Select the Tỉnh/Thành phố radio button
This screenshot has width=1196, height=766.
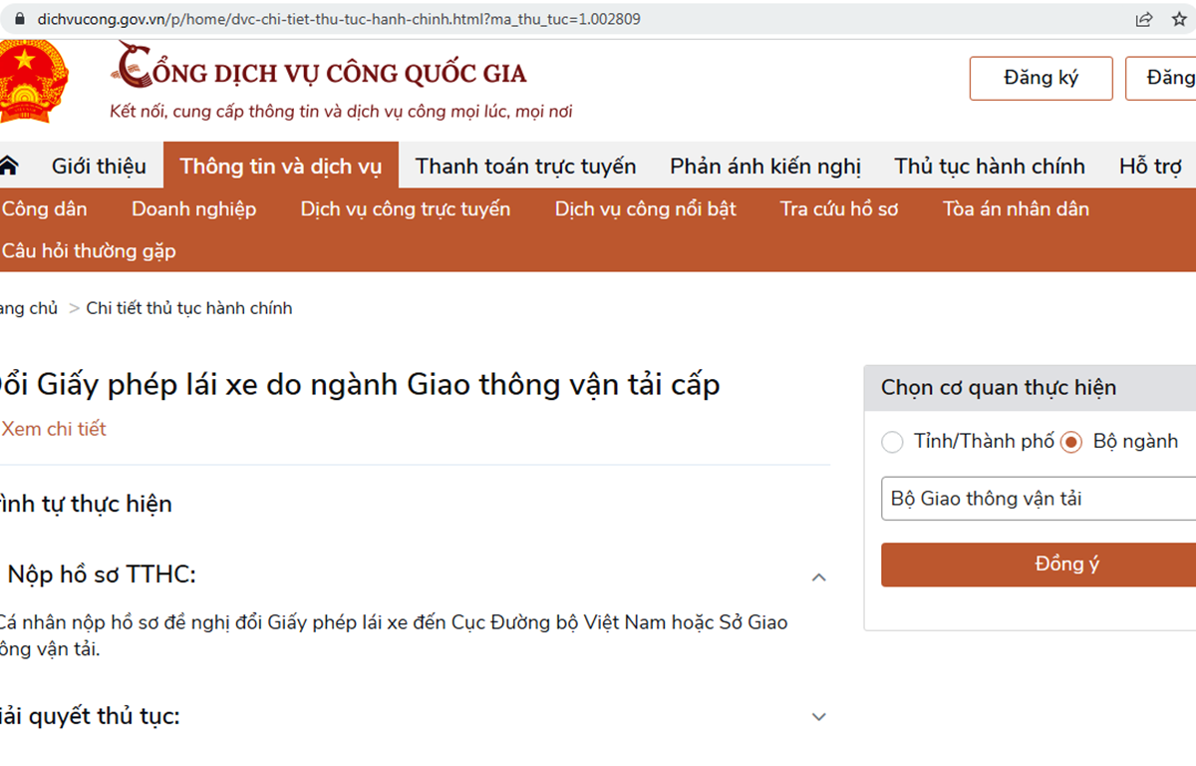click(892, 441)
